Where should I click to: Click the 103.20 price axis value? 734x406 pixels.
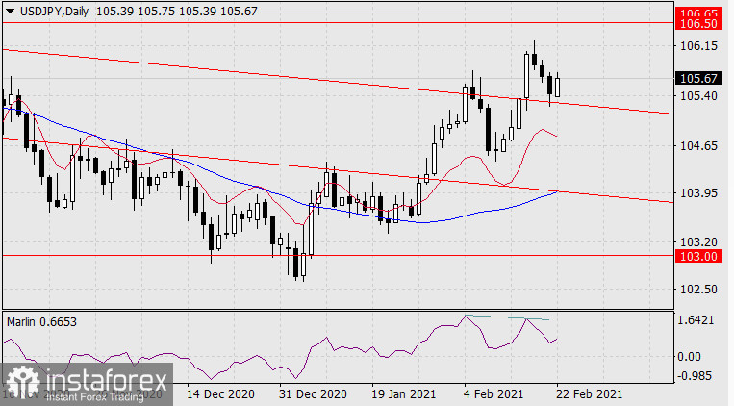click(x=698, y=242)
